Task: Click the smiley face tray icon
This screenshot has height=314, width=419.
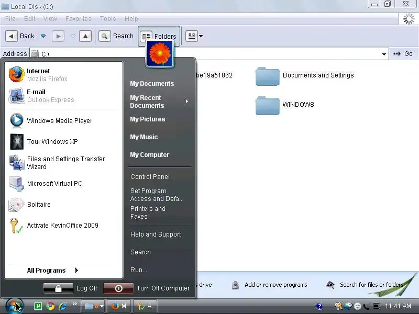Action: pos(358,306)
